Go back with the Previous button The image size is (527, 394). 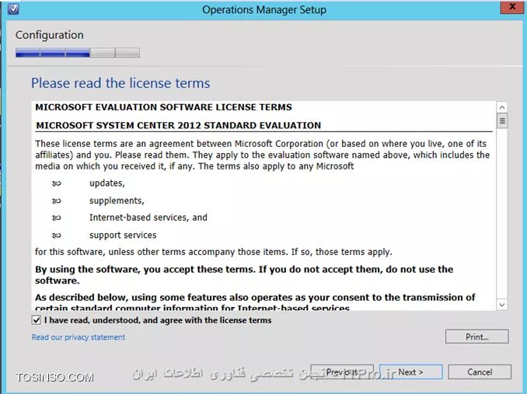(342, 371)
